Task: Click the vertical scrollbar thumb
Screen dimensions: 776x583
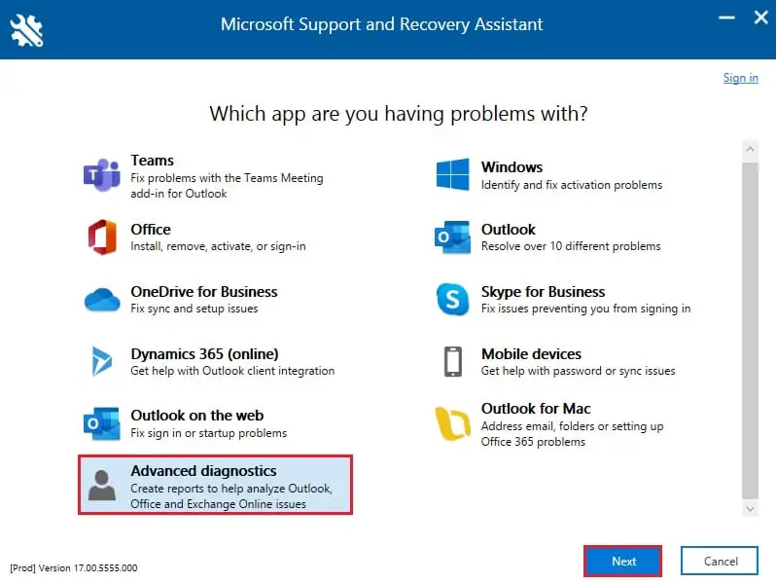Action: pyautogui.click(x=751, y=330)
